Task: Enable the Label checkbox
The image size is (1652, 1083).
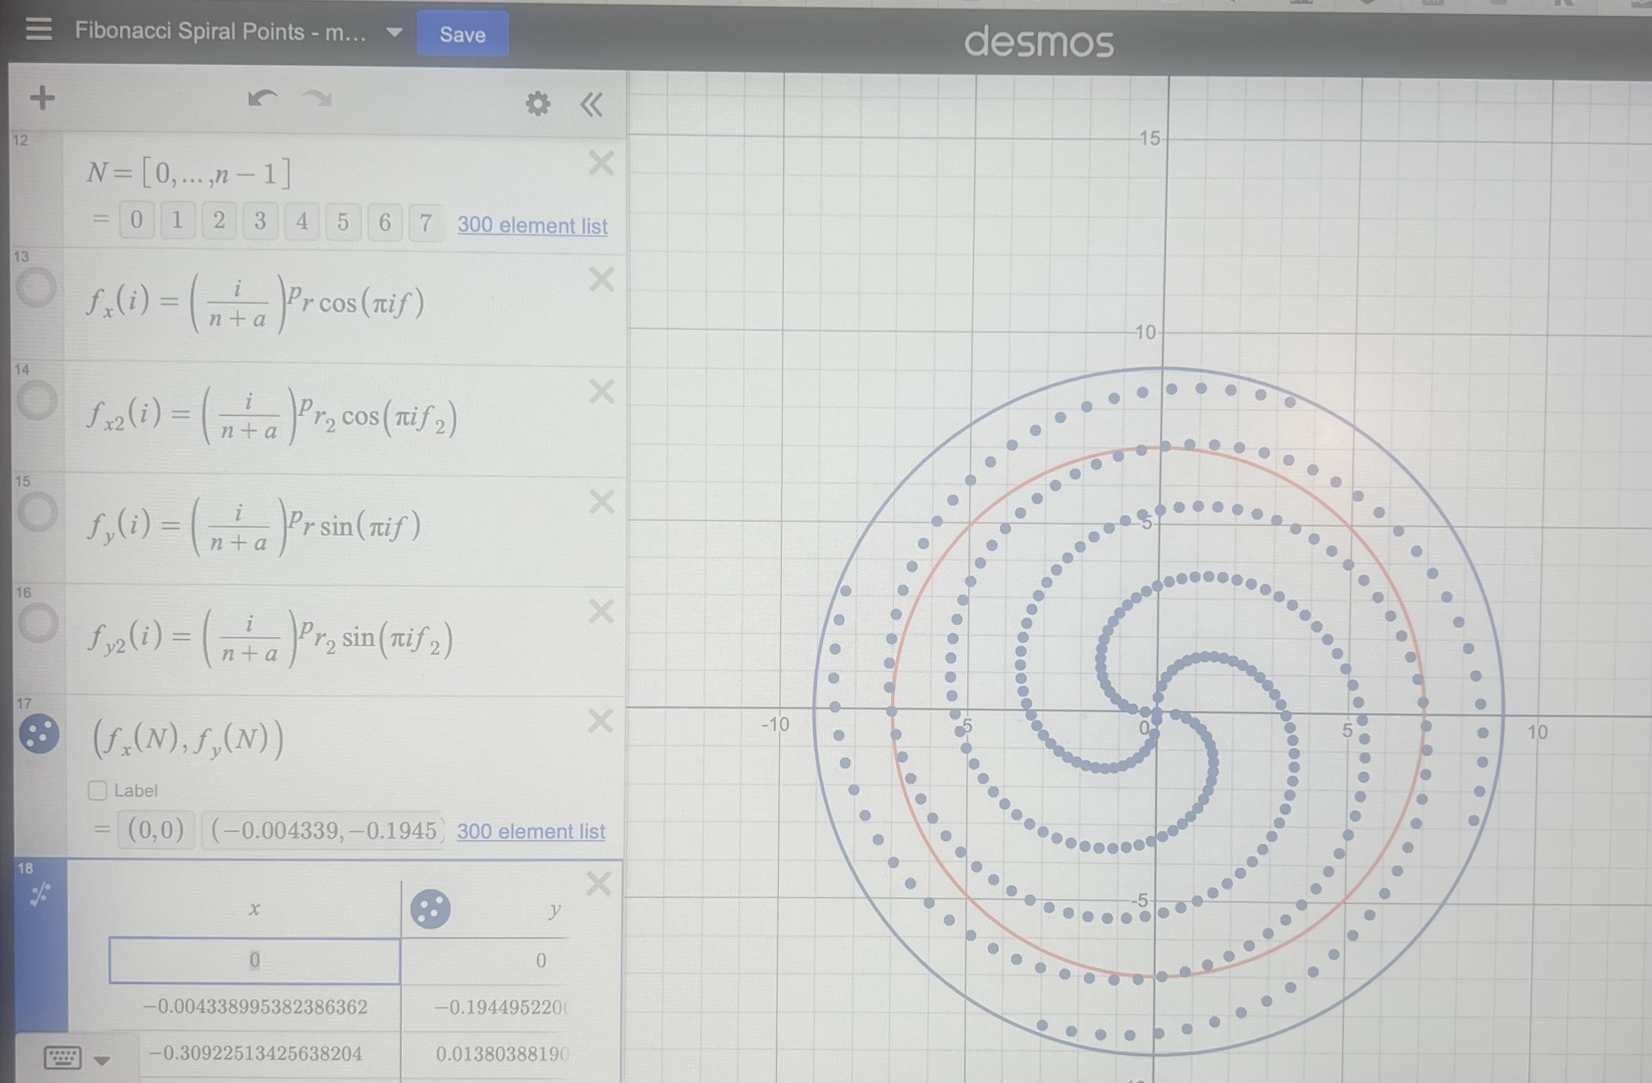Action: 98,791
